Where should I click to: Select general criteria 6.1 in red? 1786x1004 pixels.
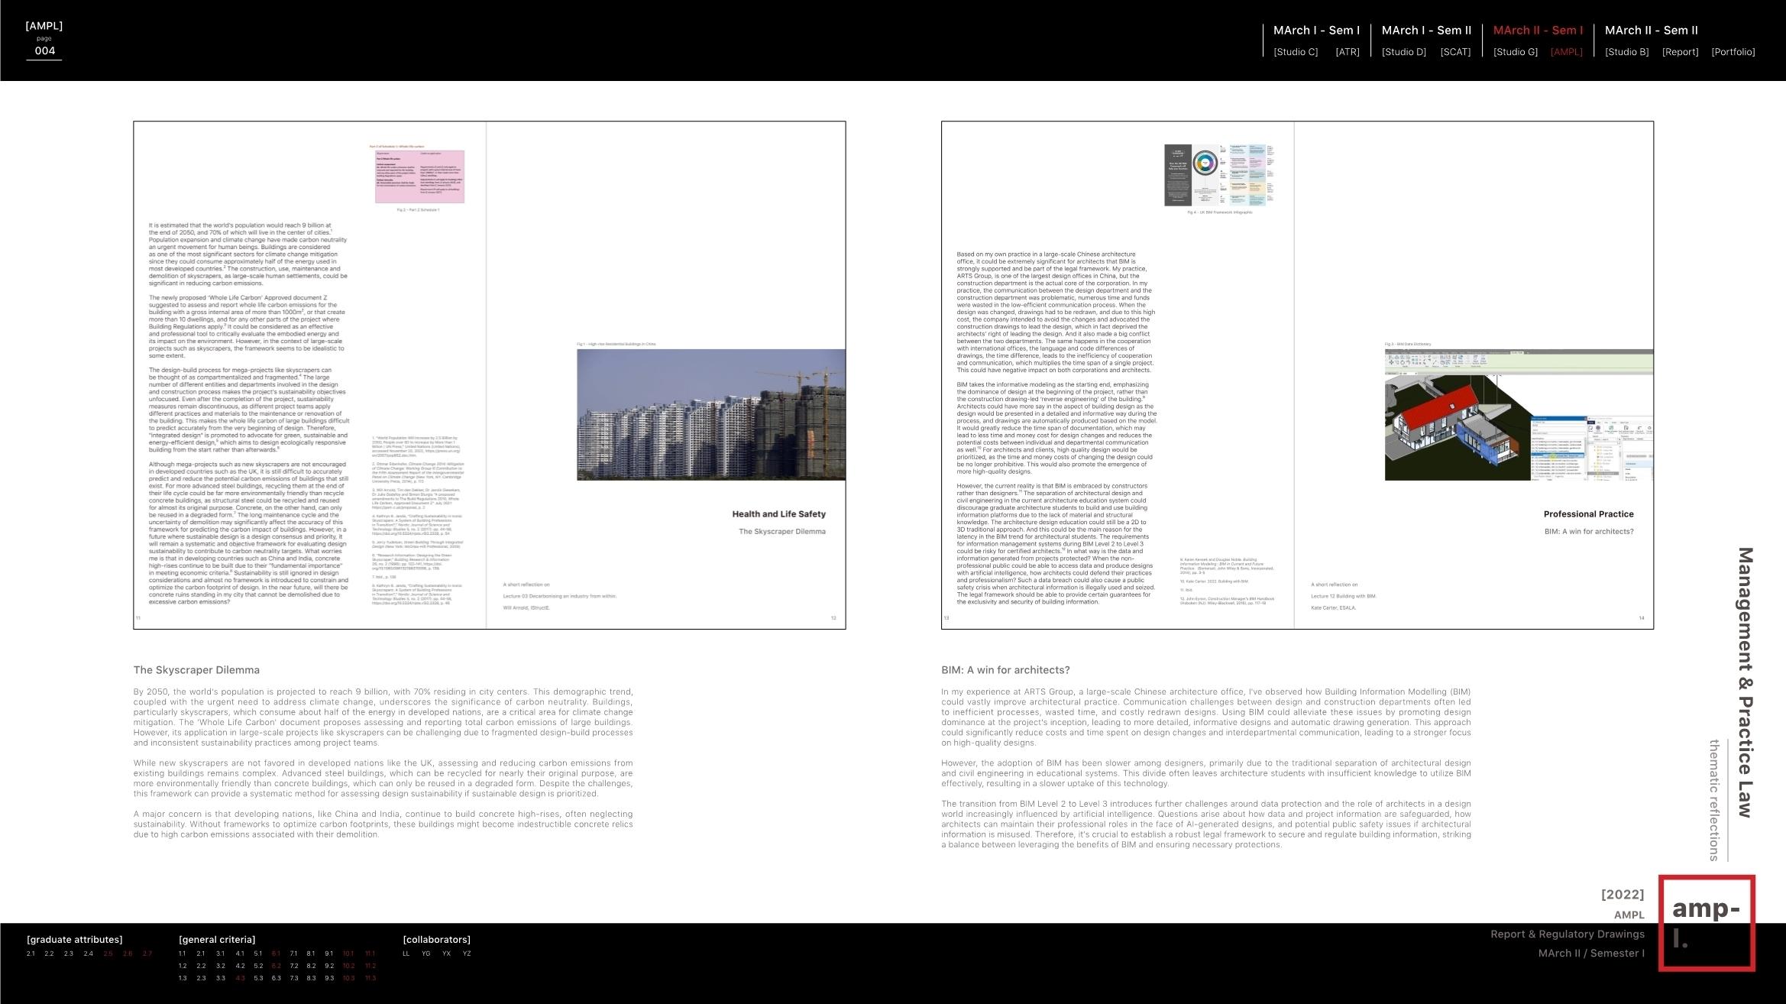coord(276,954)
